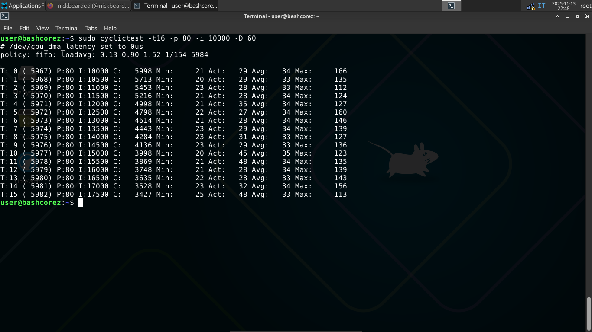The image size is (592, 332).
Task: Click the IT keyboard layout indicator
Action: (x=542, y=6)
